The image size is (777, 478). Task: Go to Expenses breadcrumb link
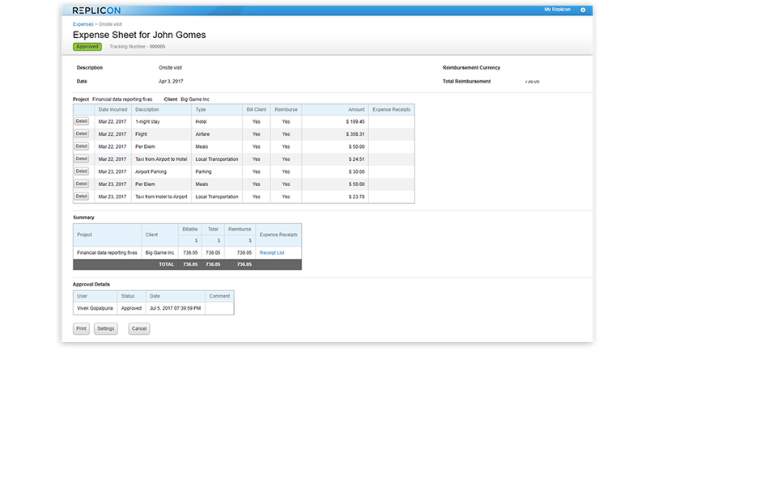coord(83,24)
